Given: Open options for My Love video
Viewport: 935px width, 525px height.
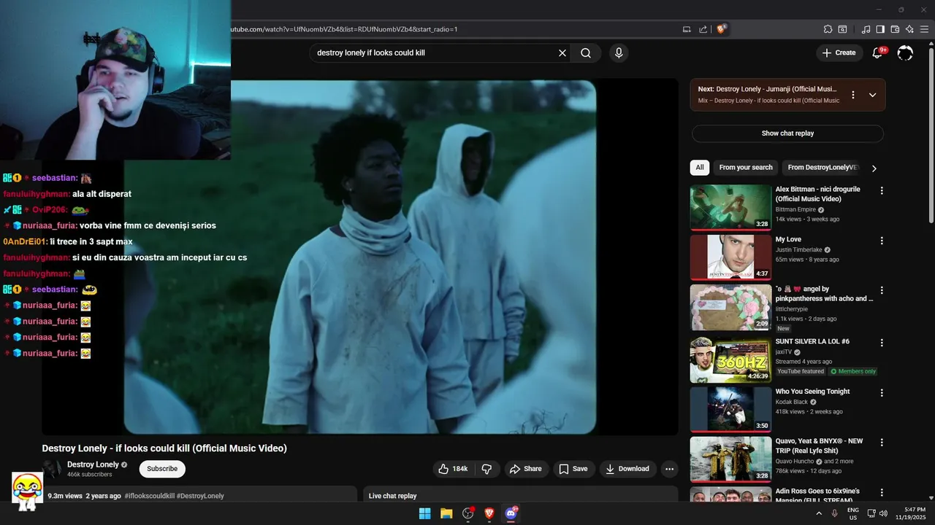Looking at the screenshot, I should click(x=882, y=241).
